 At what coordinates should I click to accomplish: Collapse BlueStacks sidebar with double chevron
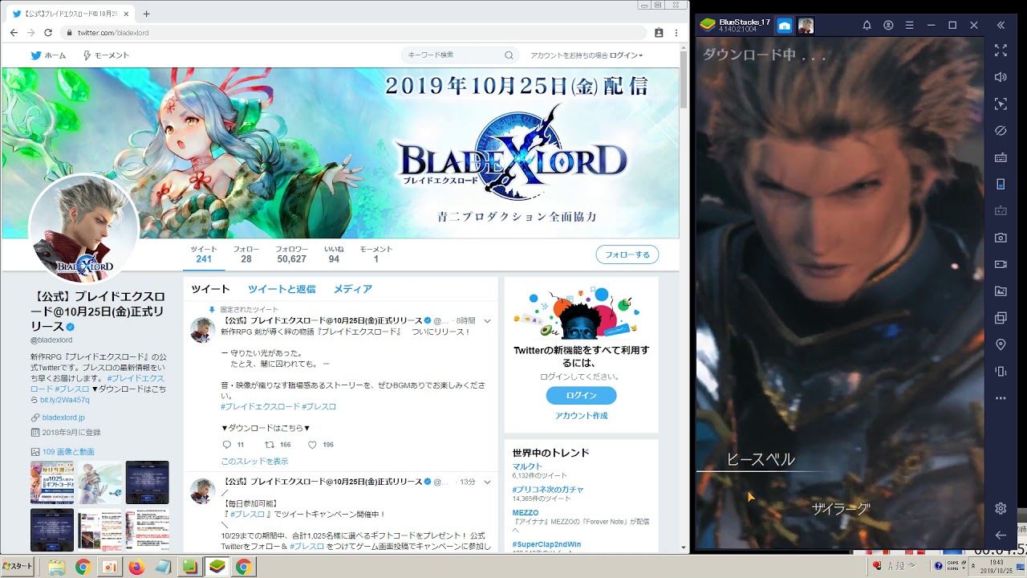1001,26
